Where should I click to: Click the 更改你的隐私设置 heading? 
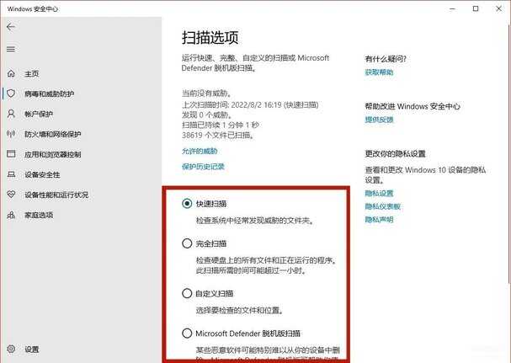click(396, 153)
